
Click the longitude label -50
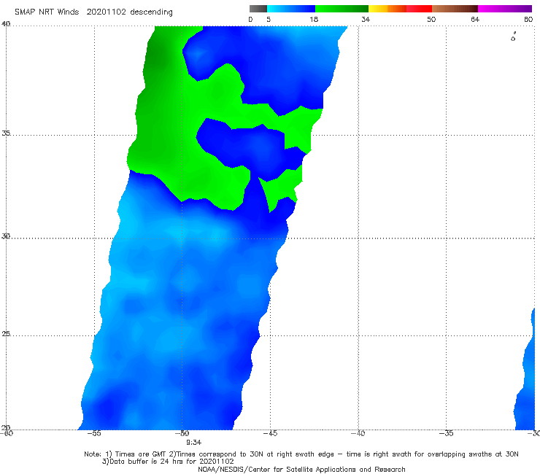182,433
